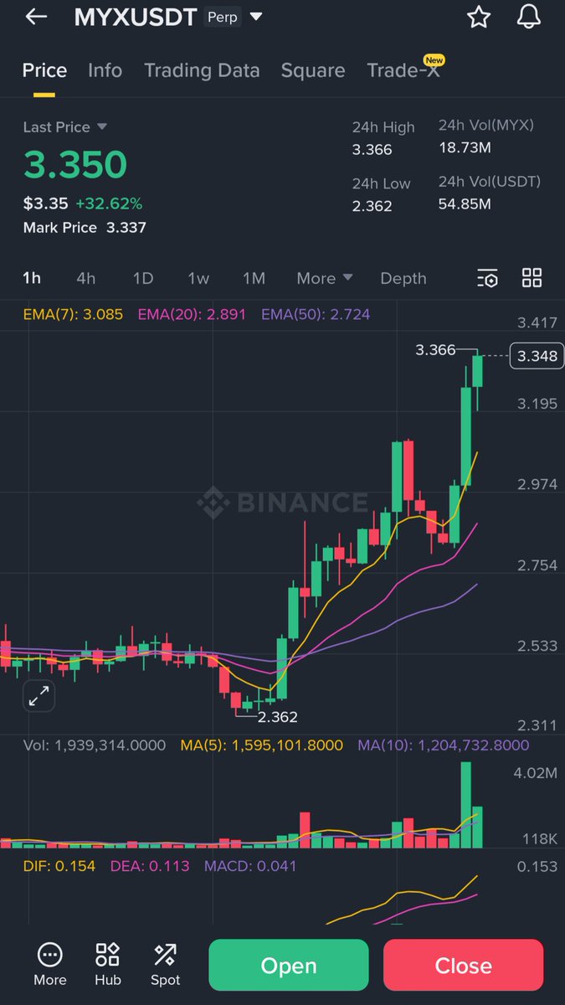The image size is (565, 1005).
Task: Tap the tallest green volume bar
Action: (x=465, y=805)
